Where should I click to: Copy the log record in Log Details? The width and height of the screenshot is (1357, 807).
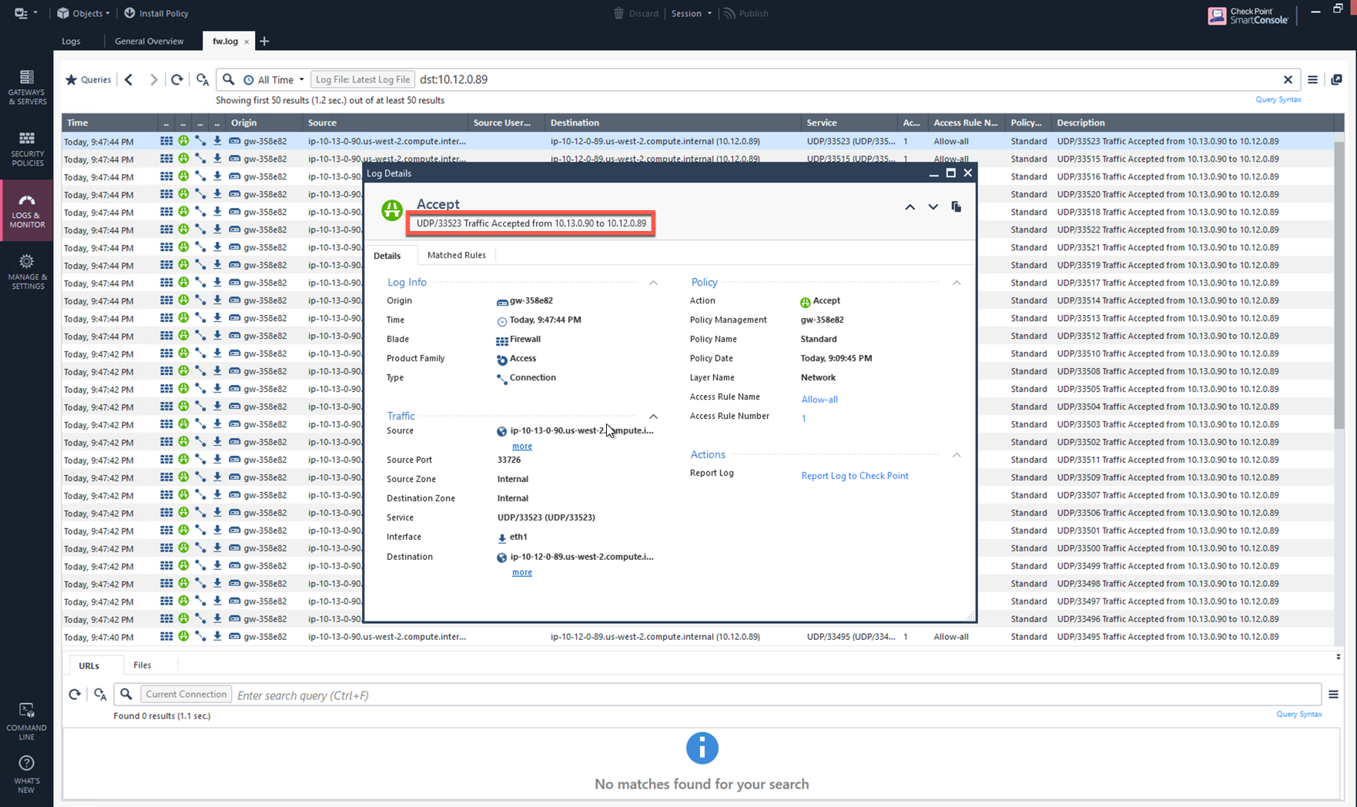[957, 206]
